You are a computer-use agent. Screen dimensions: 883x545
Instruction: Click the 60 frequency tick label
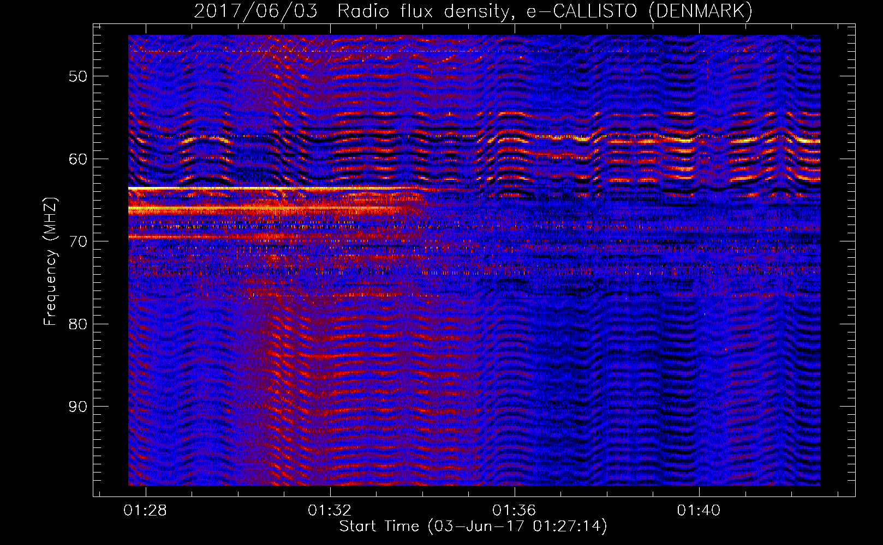click(x=77, y=159)
